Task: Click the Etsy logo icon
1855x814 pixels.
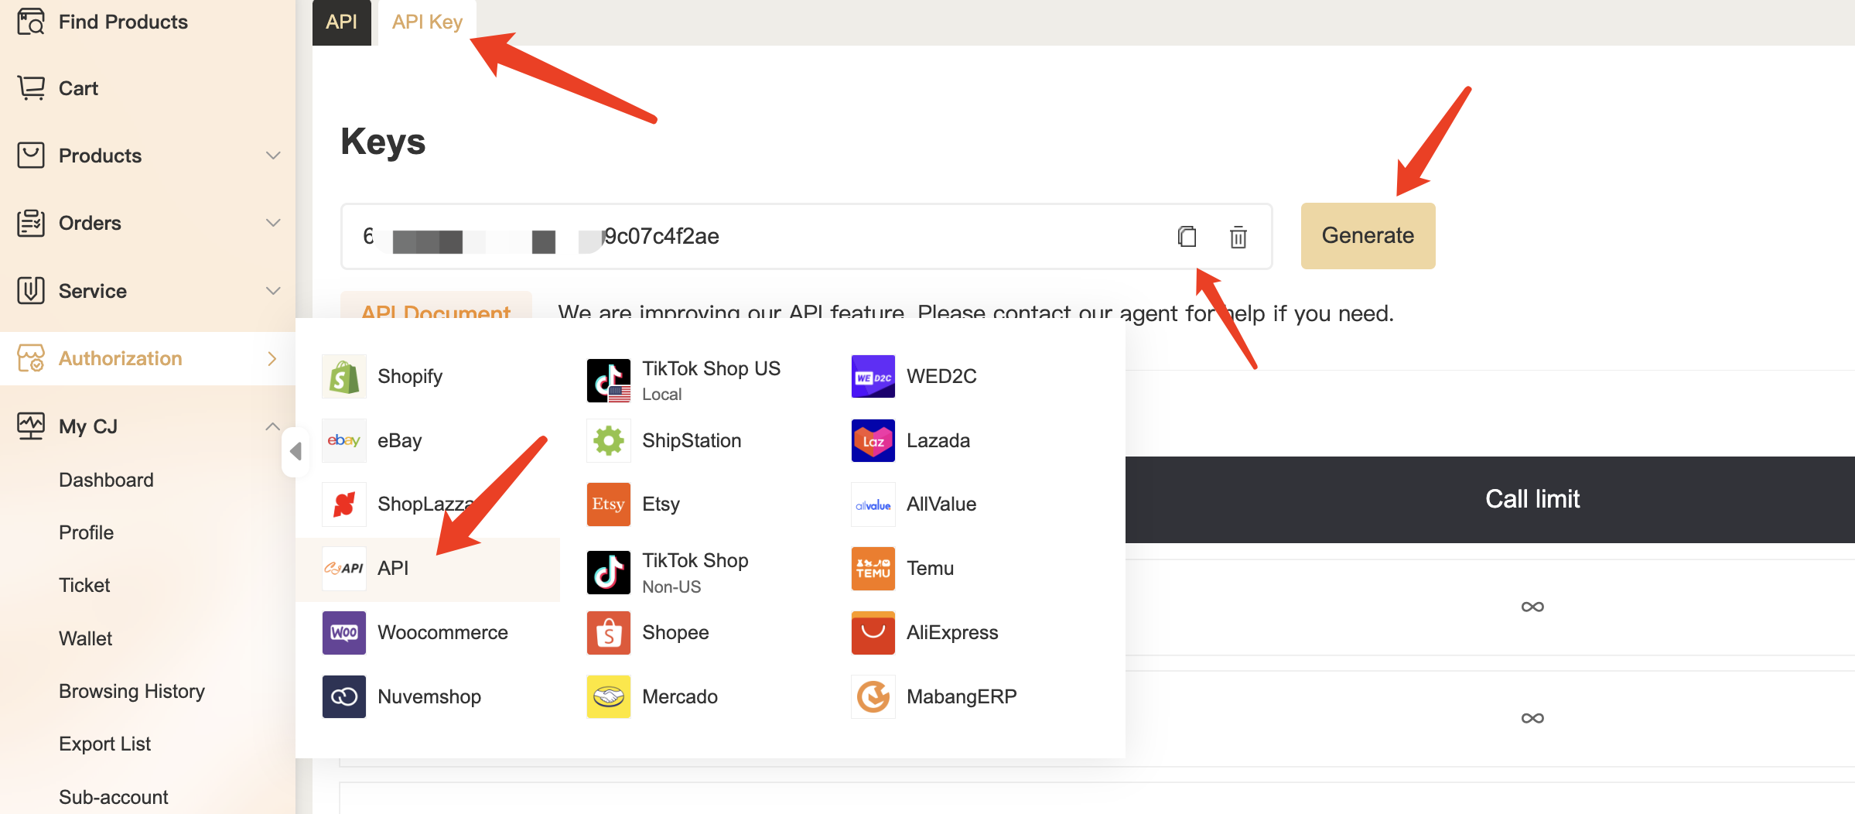Action: (609, 504)
